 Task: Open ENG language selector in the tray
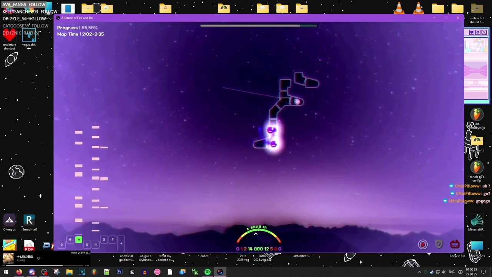point(452,272)
